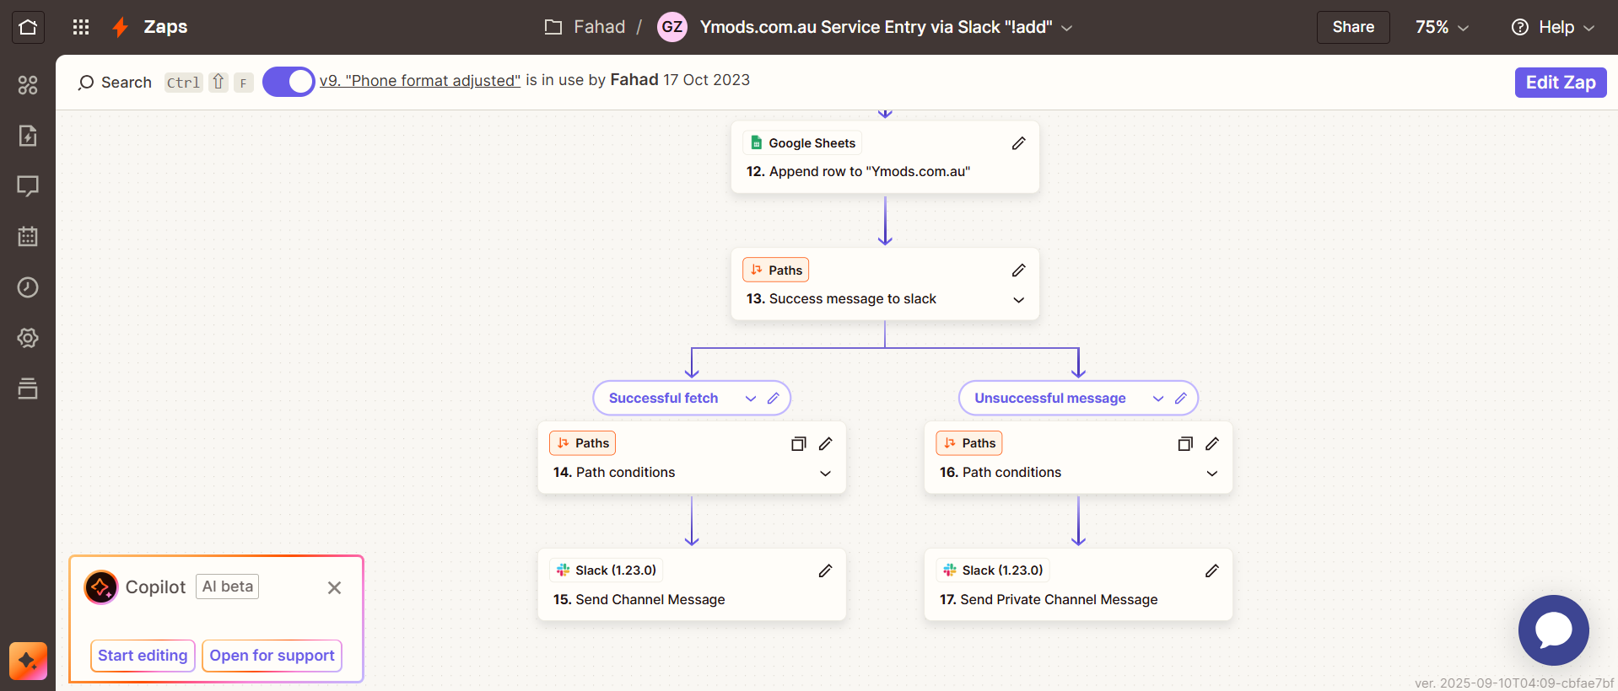Expand the Successful fetch path dropdown

(750, 399)
